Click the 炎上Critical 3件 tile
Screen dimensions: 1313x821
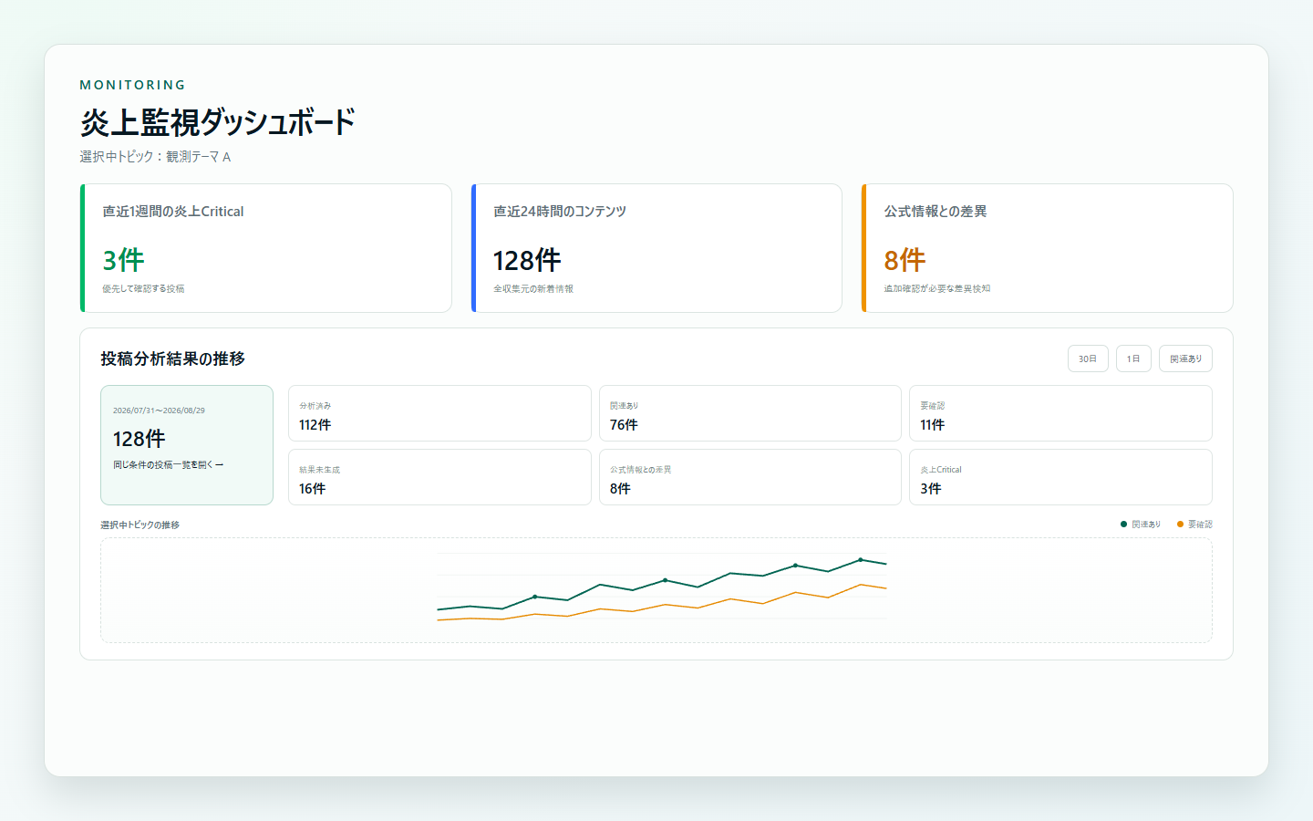click(1060, 477)
